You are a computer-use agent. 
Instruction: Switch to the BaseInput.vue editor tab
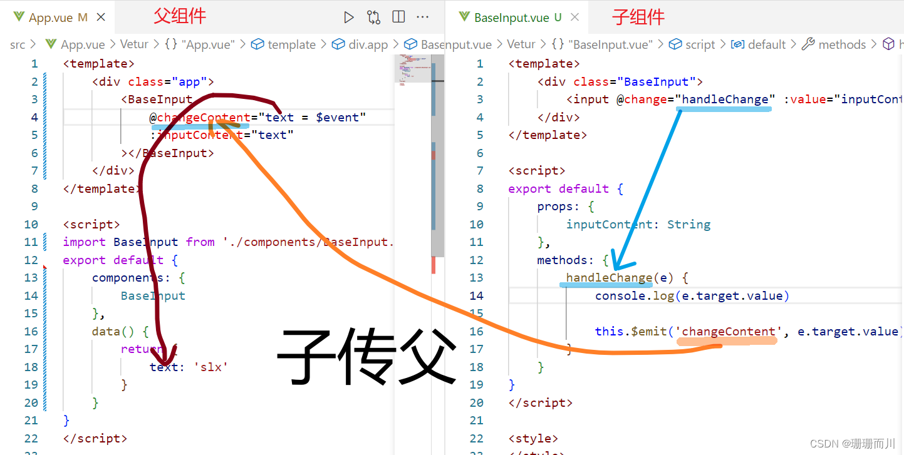[517, 18]
